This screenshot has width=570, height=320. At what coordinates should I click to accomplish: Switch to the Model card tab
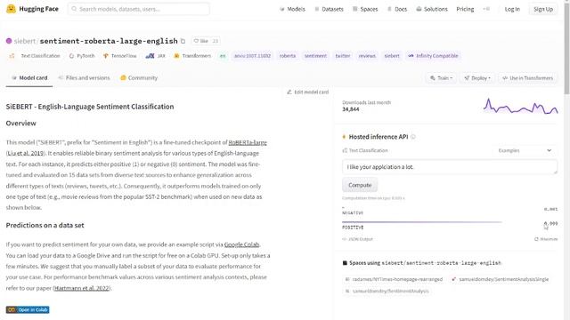pyautogui.click(x=29, y=78)
